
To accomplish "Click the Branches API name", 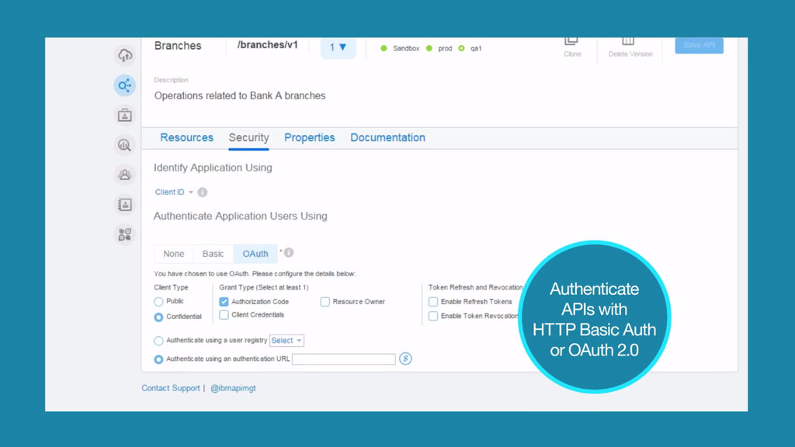I will pyautogui.click(x=178, y=46).
